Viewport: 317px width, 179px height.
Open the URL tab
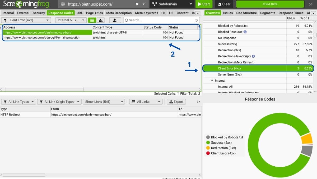[80, 13]
